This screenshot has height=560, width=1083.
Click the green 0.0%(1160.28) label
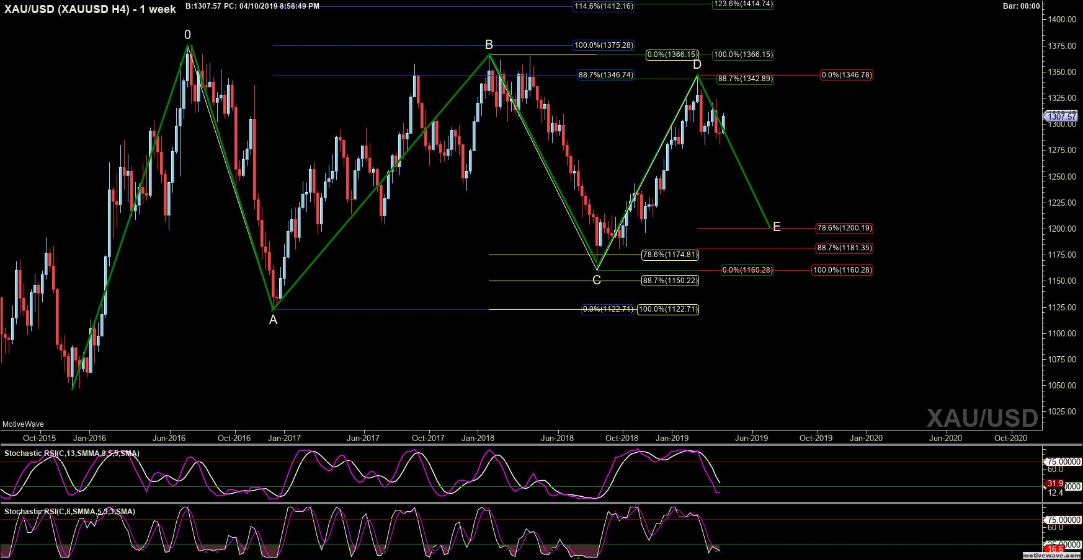point(747,270)
